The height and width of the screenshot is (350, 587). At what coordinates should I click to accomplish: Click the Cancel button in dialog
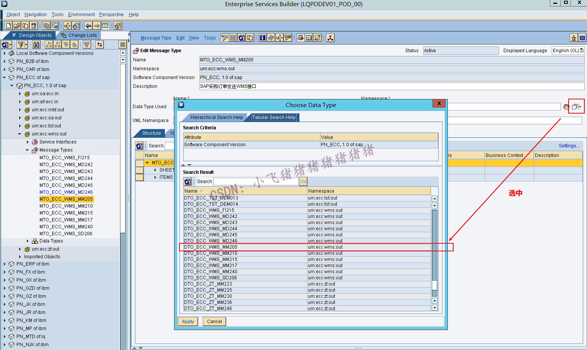(214, 322)
